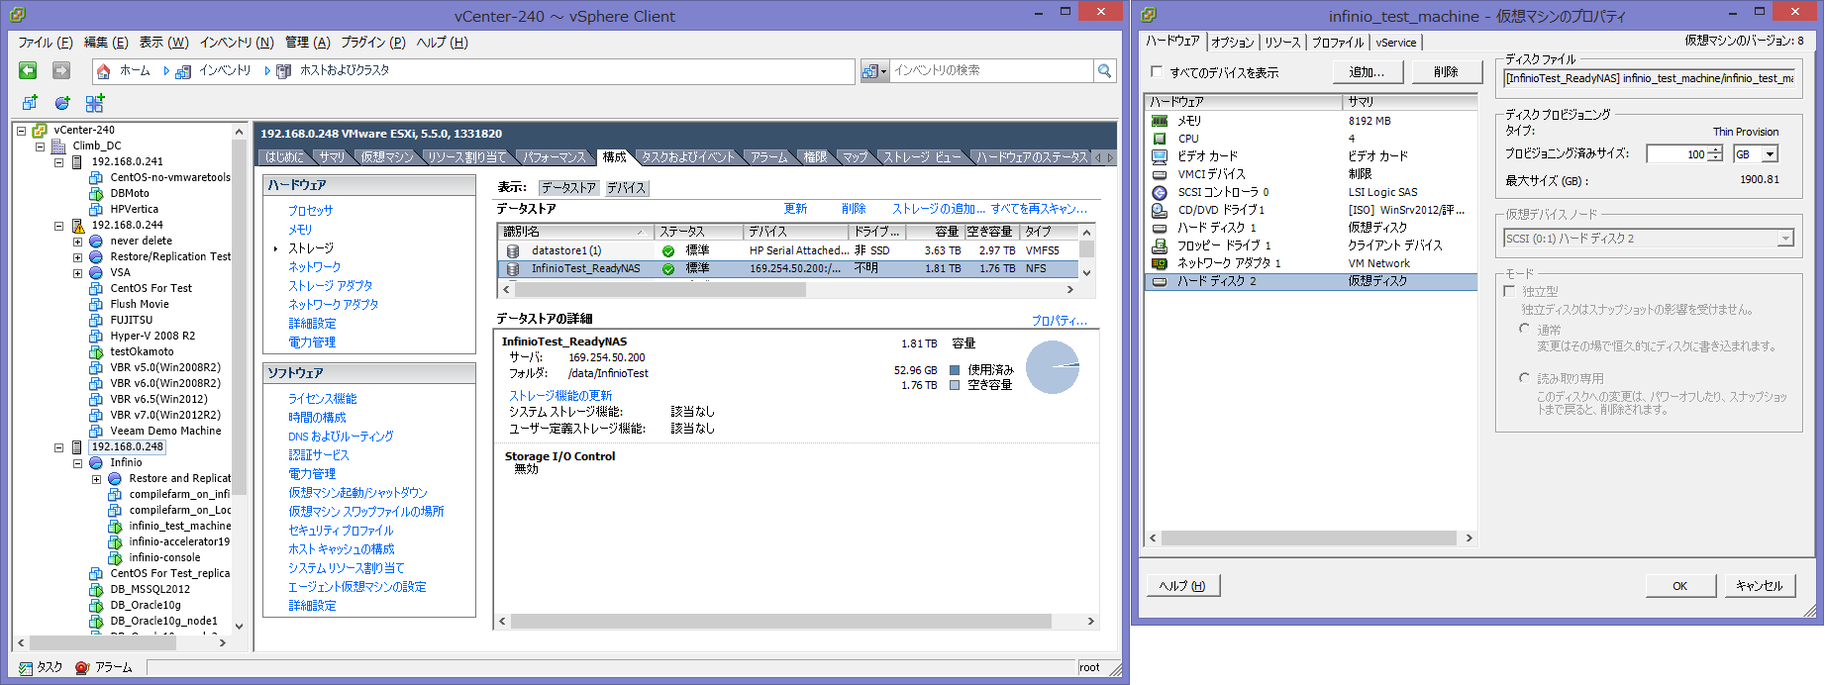Expand the never delete resource pool
Image resolution: width=1825 pixels, height=685 pixels.
[x=77, y=241]
